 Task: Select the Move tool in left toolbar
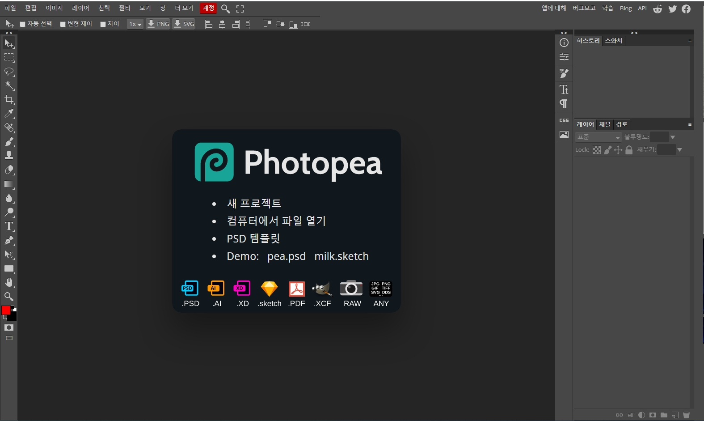pos(9,43)
